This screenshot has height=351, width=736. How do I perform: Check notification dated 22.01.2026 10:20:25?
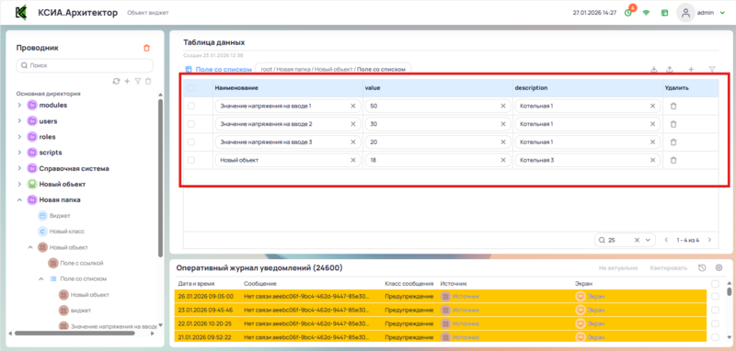tap(715, 323)
